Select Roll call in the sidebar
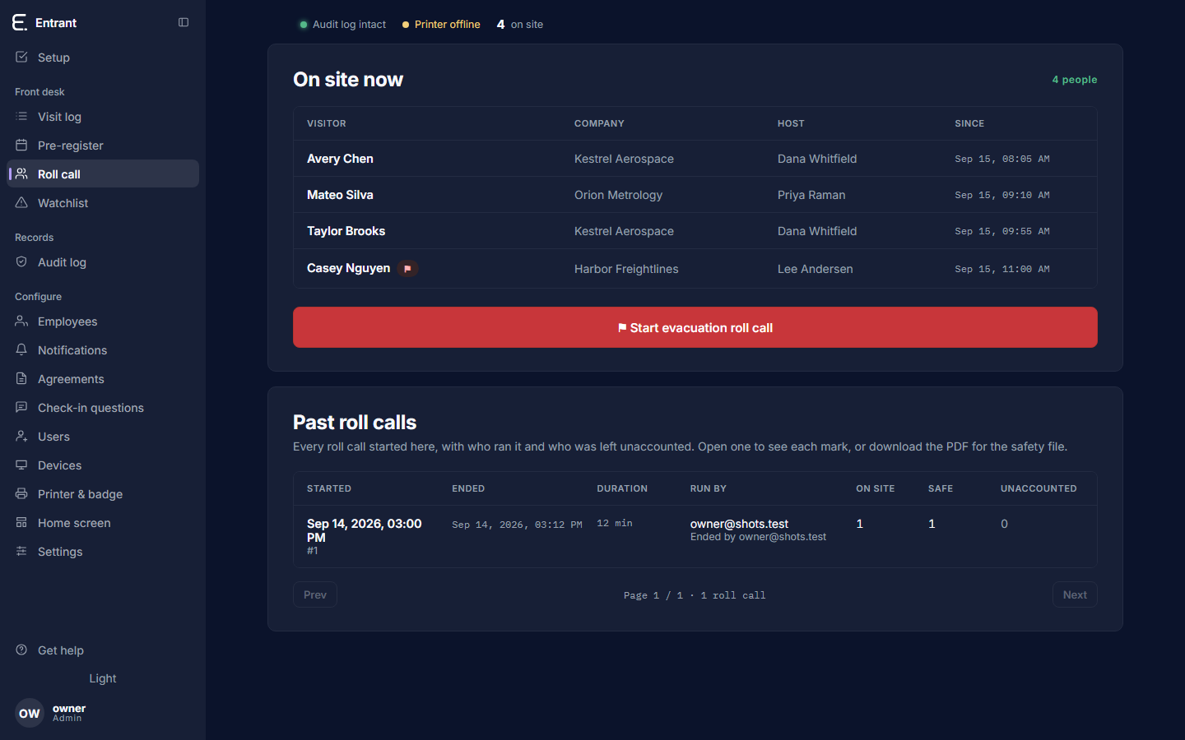Viewport: 1185px width, 740px height. (x=103, y=173)
